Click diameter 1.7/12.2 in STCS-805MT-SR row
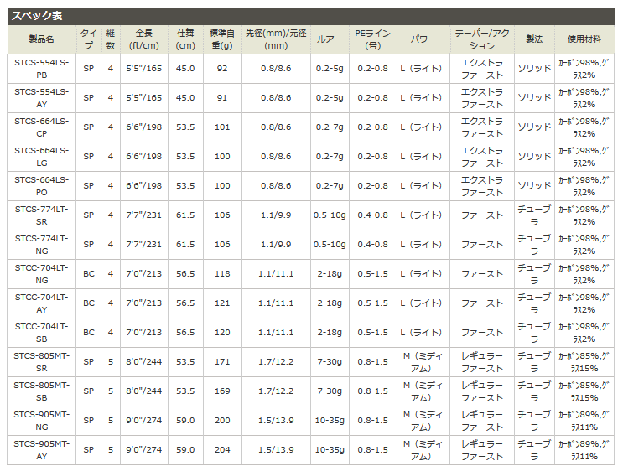The width and height of the screenshot is (623, 471). click(276, 362)
